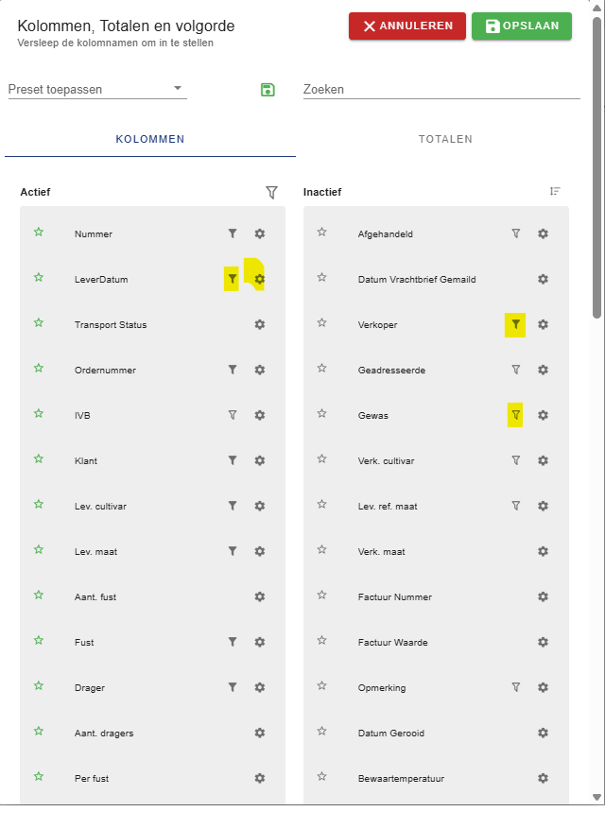Click the Annuleren button
Image resolution: width=605 pixels, height=829 pixels.
(406, 26)
